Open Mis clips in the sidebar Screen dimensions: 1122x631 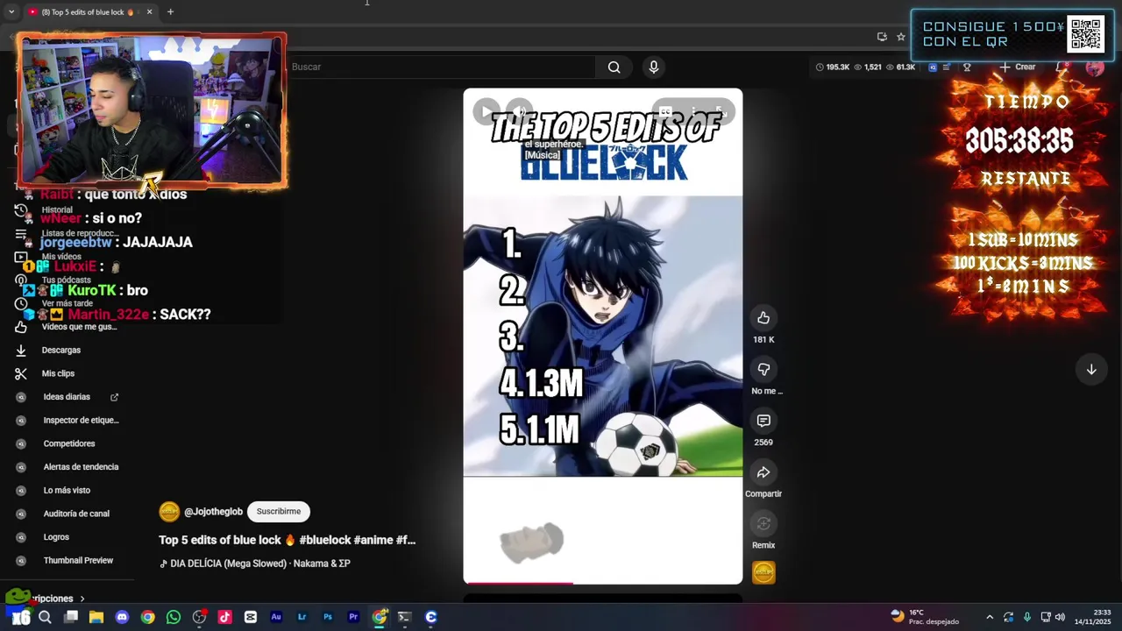(58, 373)
